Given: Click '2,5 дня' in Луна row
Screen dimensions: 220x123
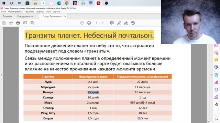Looking at the screenshot, I should pyautogui.click(x=93, y=82).
